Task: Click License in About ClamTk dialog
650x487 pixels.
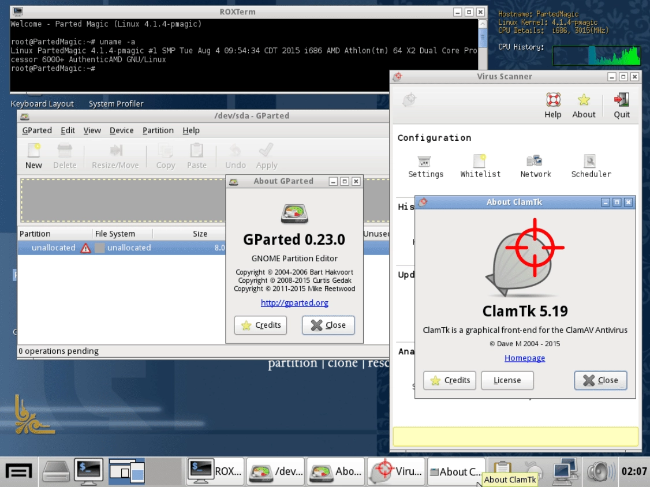Action: [x=507, y=380]
